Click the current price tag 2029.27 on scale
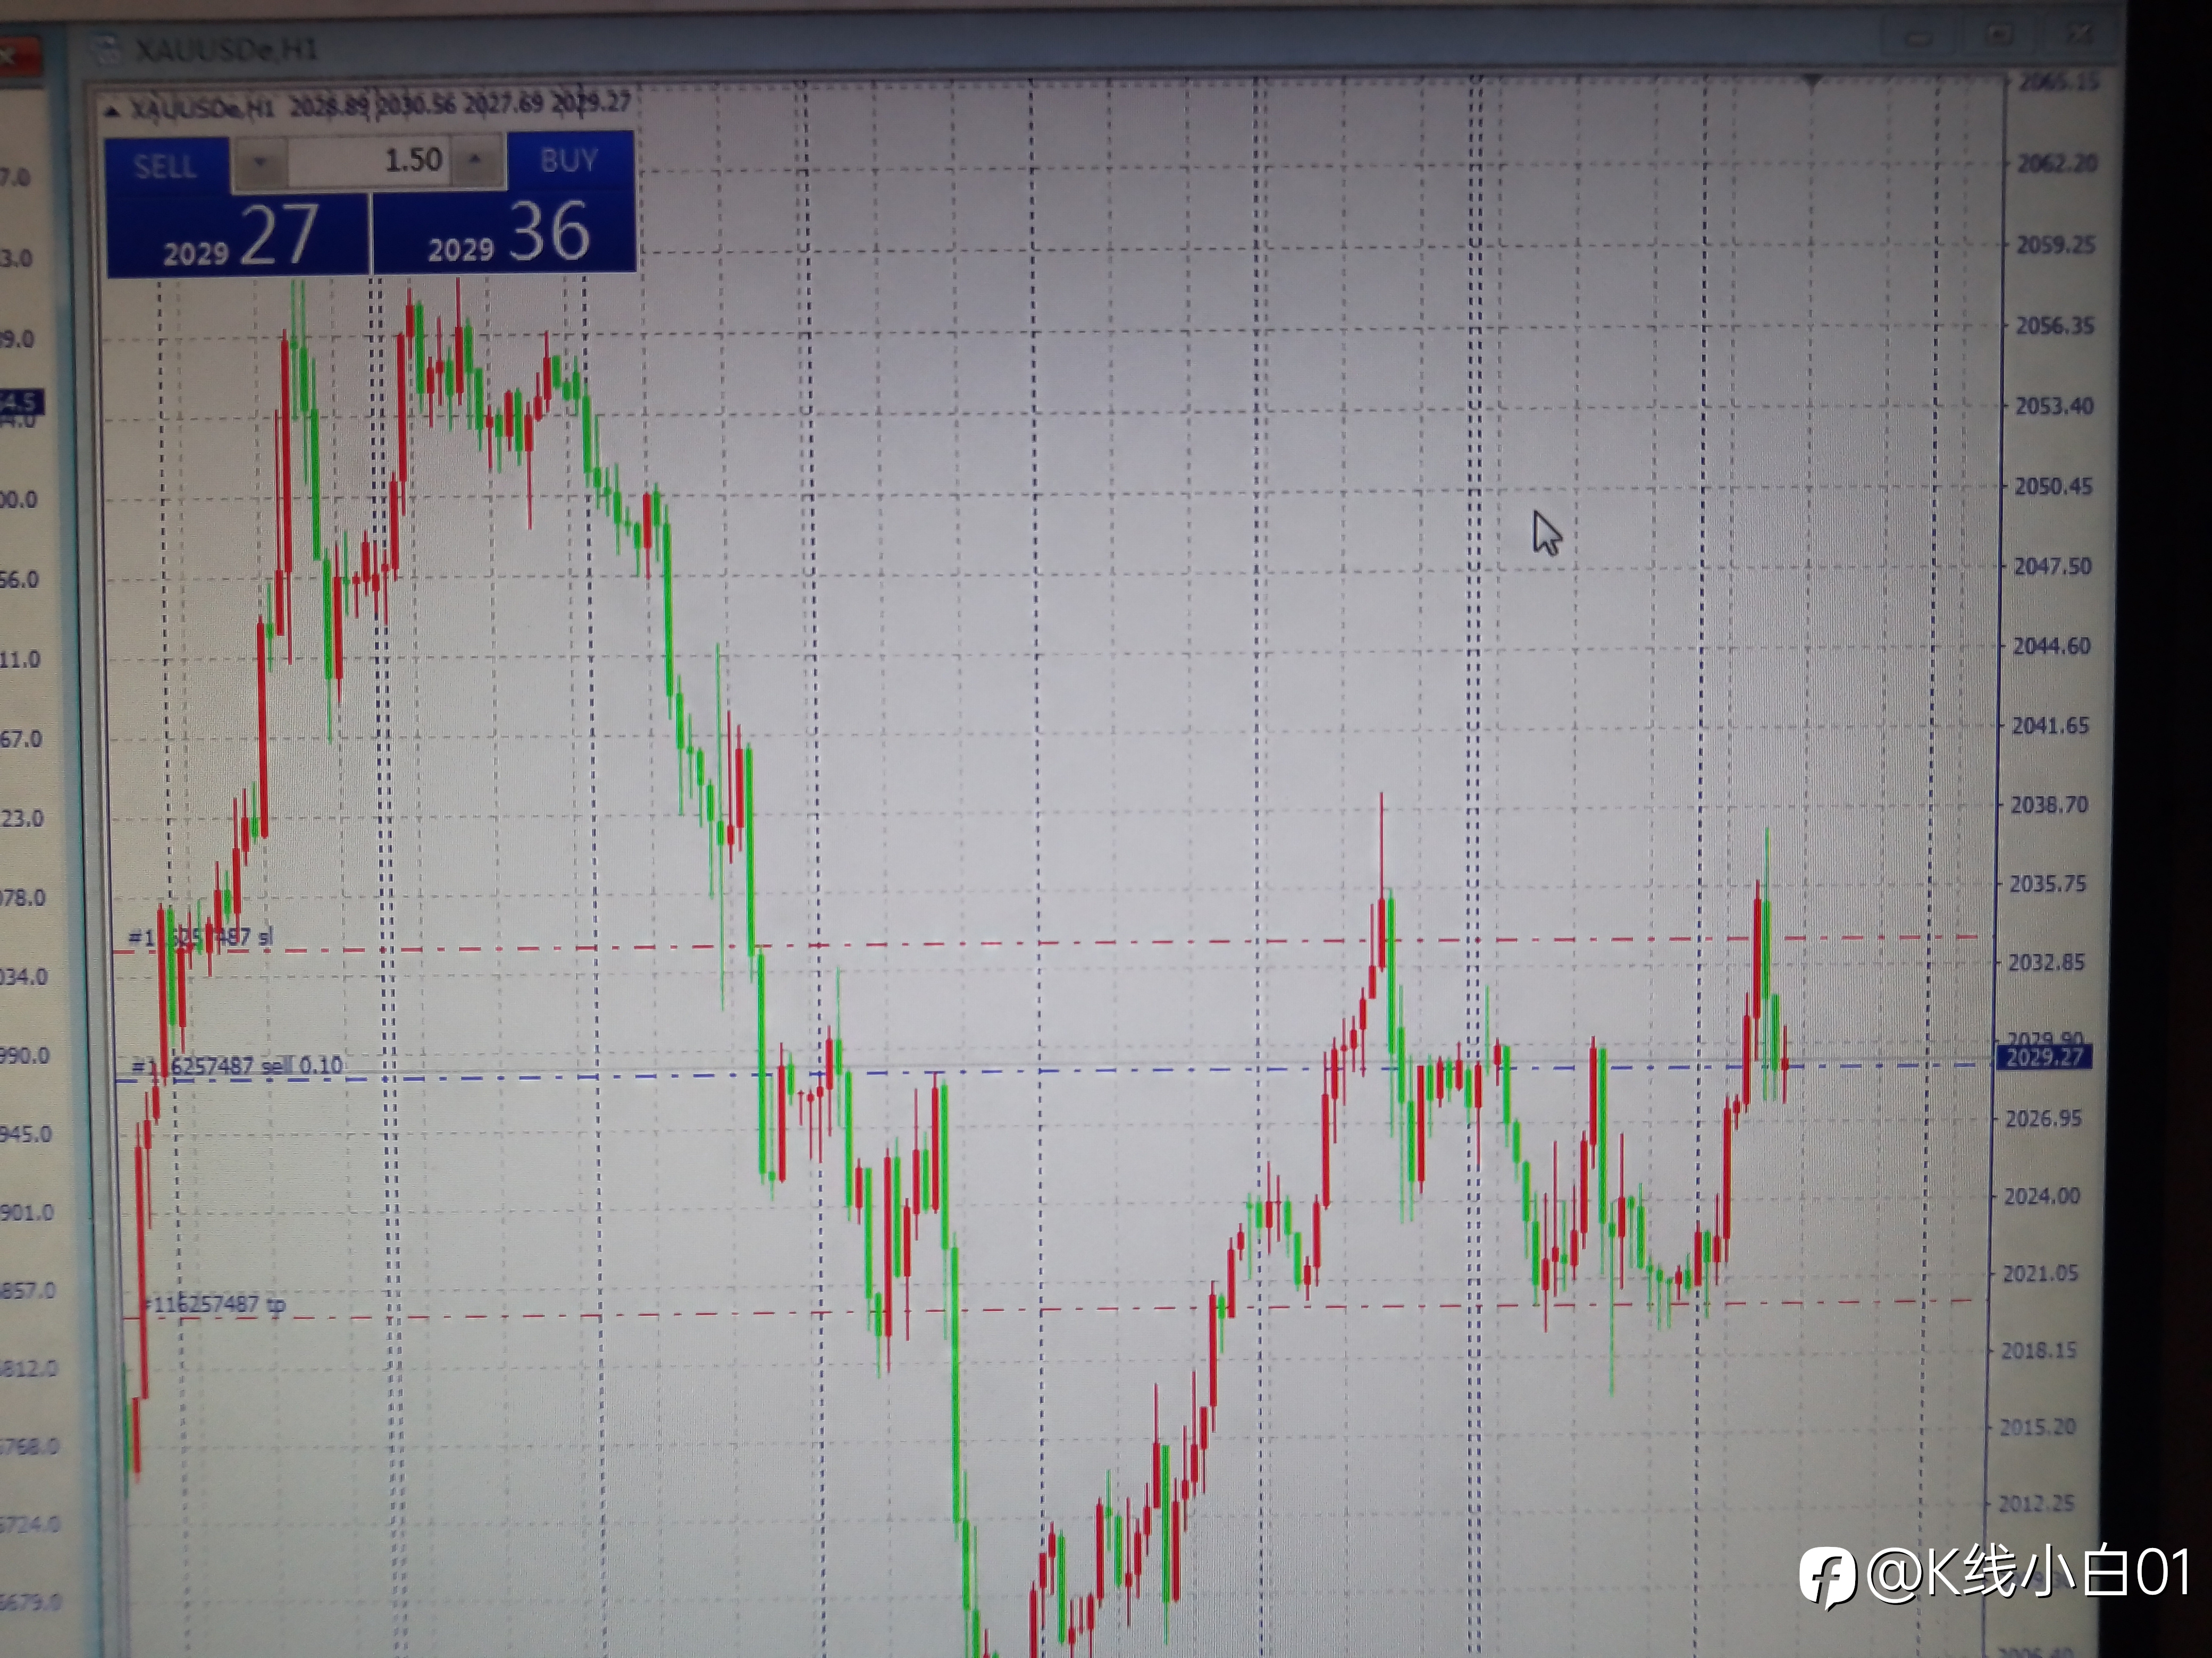This screenshot has height=1658, width=2212. [x=2044, y=1058]
